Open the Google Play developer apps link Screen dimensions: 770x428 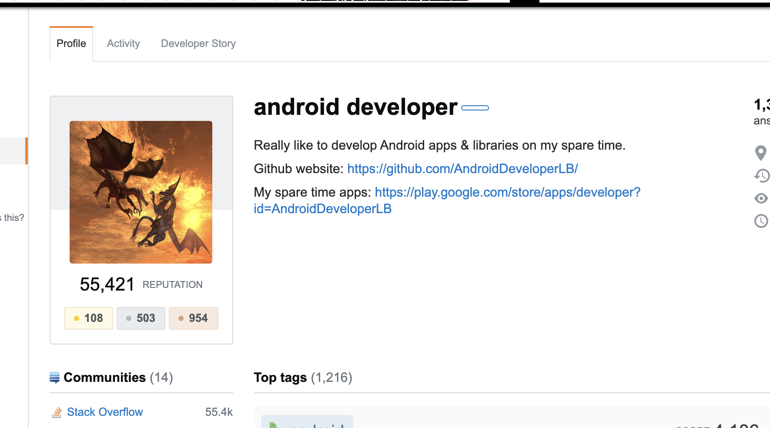447,201
